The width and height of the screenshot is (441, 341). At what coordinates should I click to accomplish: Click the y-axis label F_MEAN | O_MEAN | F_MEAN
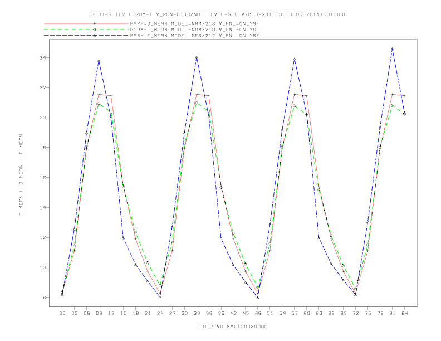click(x=21, y=175)
